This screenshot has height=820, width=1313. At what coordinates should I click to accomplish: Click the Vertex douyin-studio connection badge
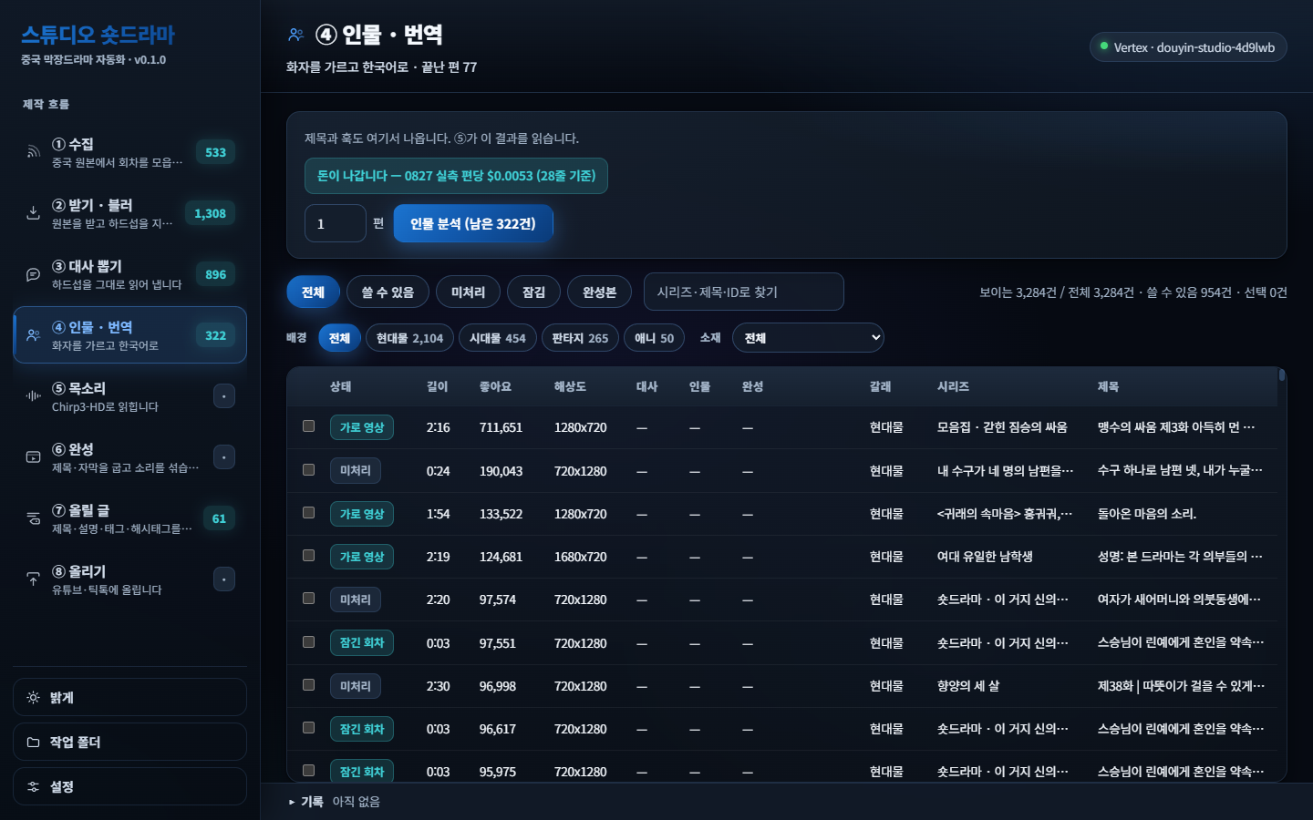click(1188, 47)
